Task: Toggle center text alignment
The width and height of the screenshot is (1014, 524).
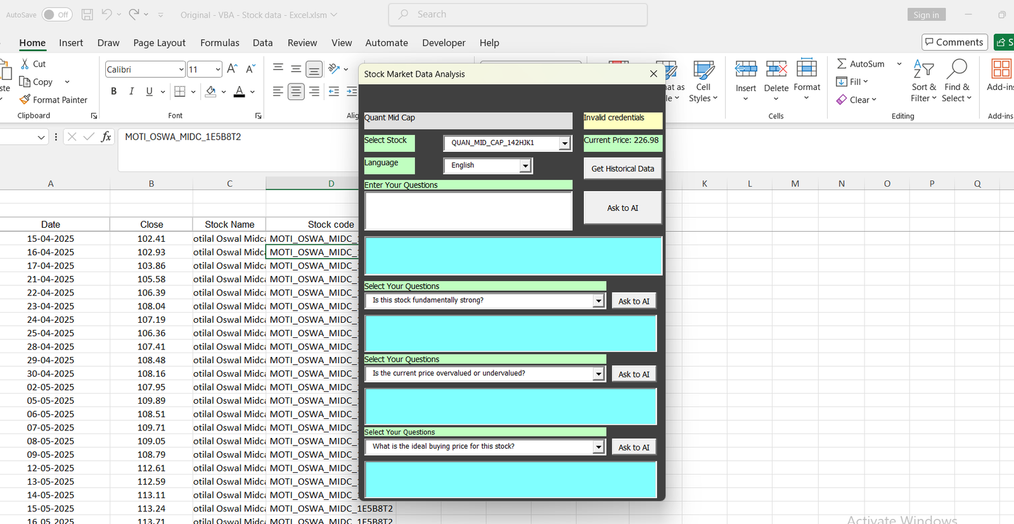Action: click(296, 92)
